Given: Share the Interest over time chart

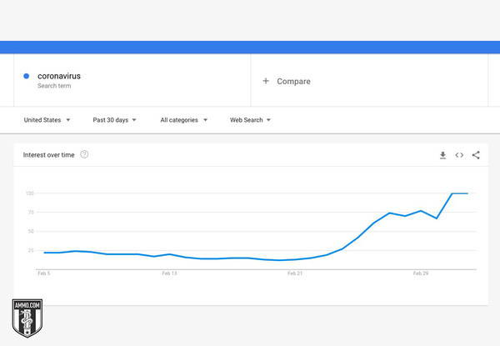Looking at the screenshot, I should tap(476, 155).
